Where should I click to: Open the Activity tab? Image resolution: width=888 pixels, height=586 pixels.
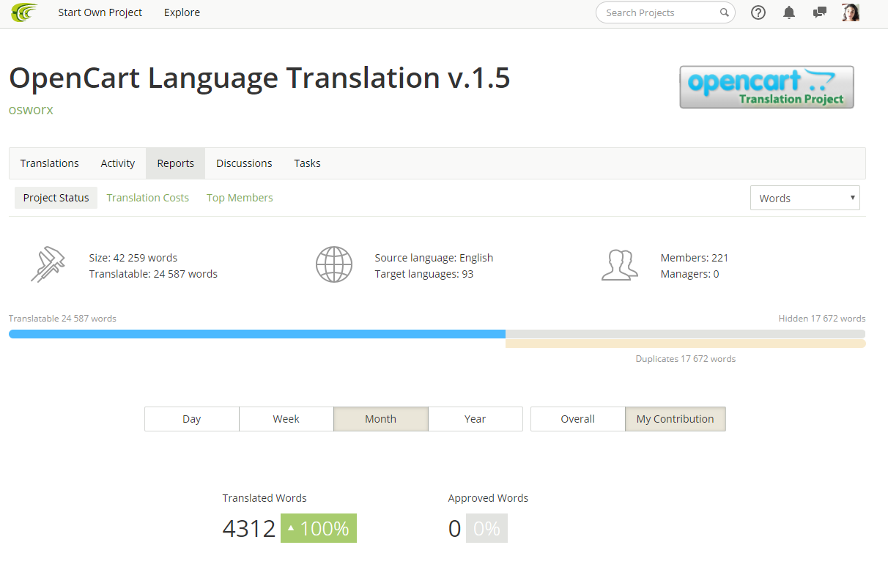118,163
